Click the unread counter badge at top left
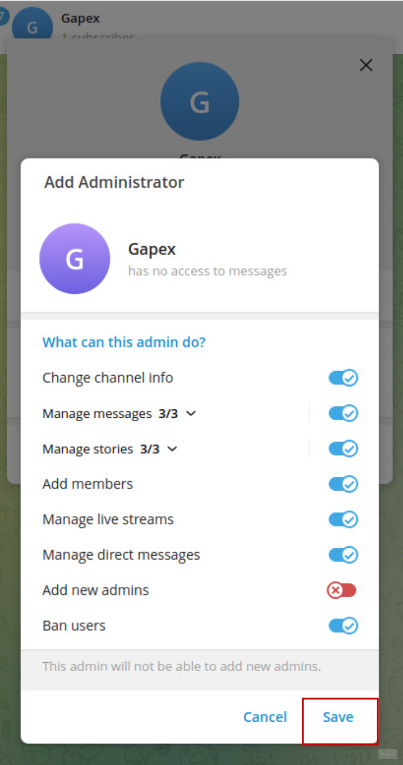The width and height of the screenshot is (403, 765). (3, 16)
